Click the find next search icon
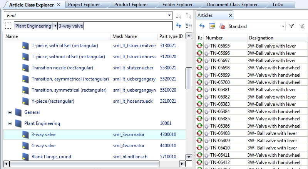 tap(178, 16)
